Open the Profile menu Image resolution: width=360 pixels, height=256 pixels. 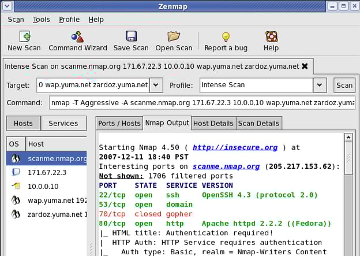(69, 19)
